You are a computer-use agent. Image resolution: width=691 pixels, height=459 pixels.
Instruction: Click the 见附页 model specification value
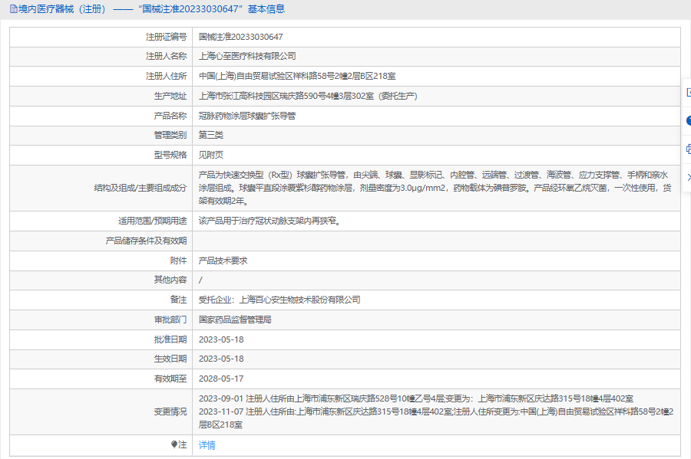click(211, 156)
